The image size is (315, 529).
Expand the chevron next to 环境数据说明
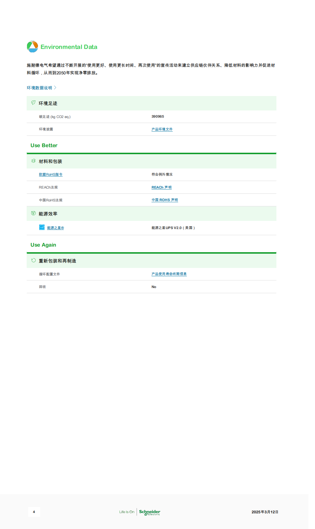[55, 88]
